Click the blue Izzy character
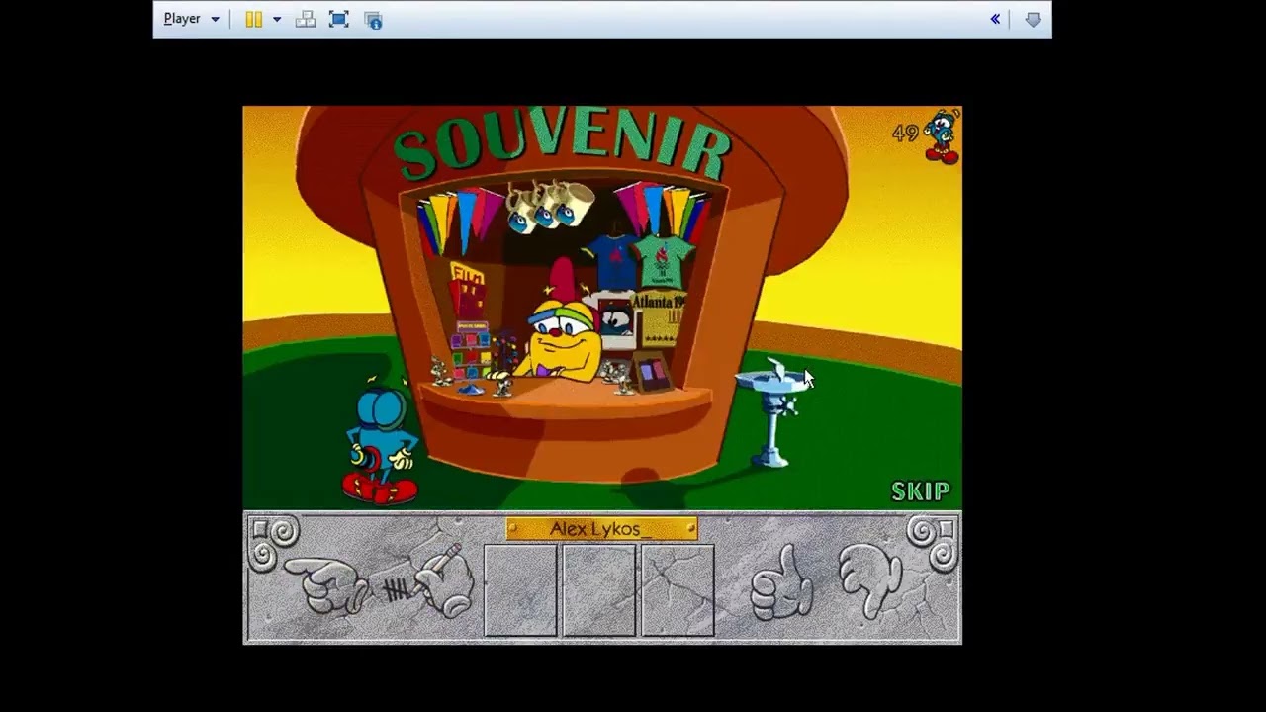Viewport: 1266px width, 712px height. click(382, 443)
